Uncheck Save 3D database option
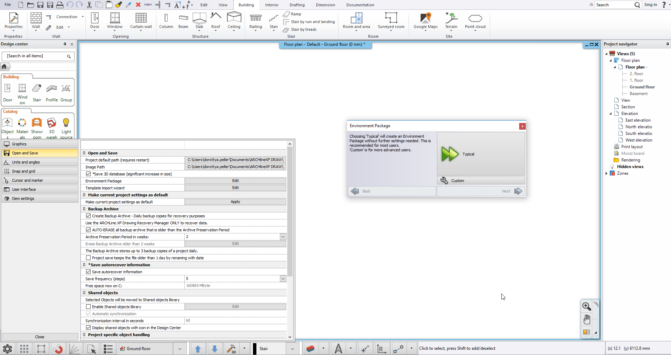Screen dimensions: 671x355 (x=89, y=174)
